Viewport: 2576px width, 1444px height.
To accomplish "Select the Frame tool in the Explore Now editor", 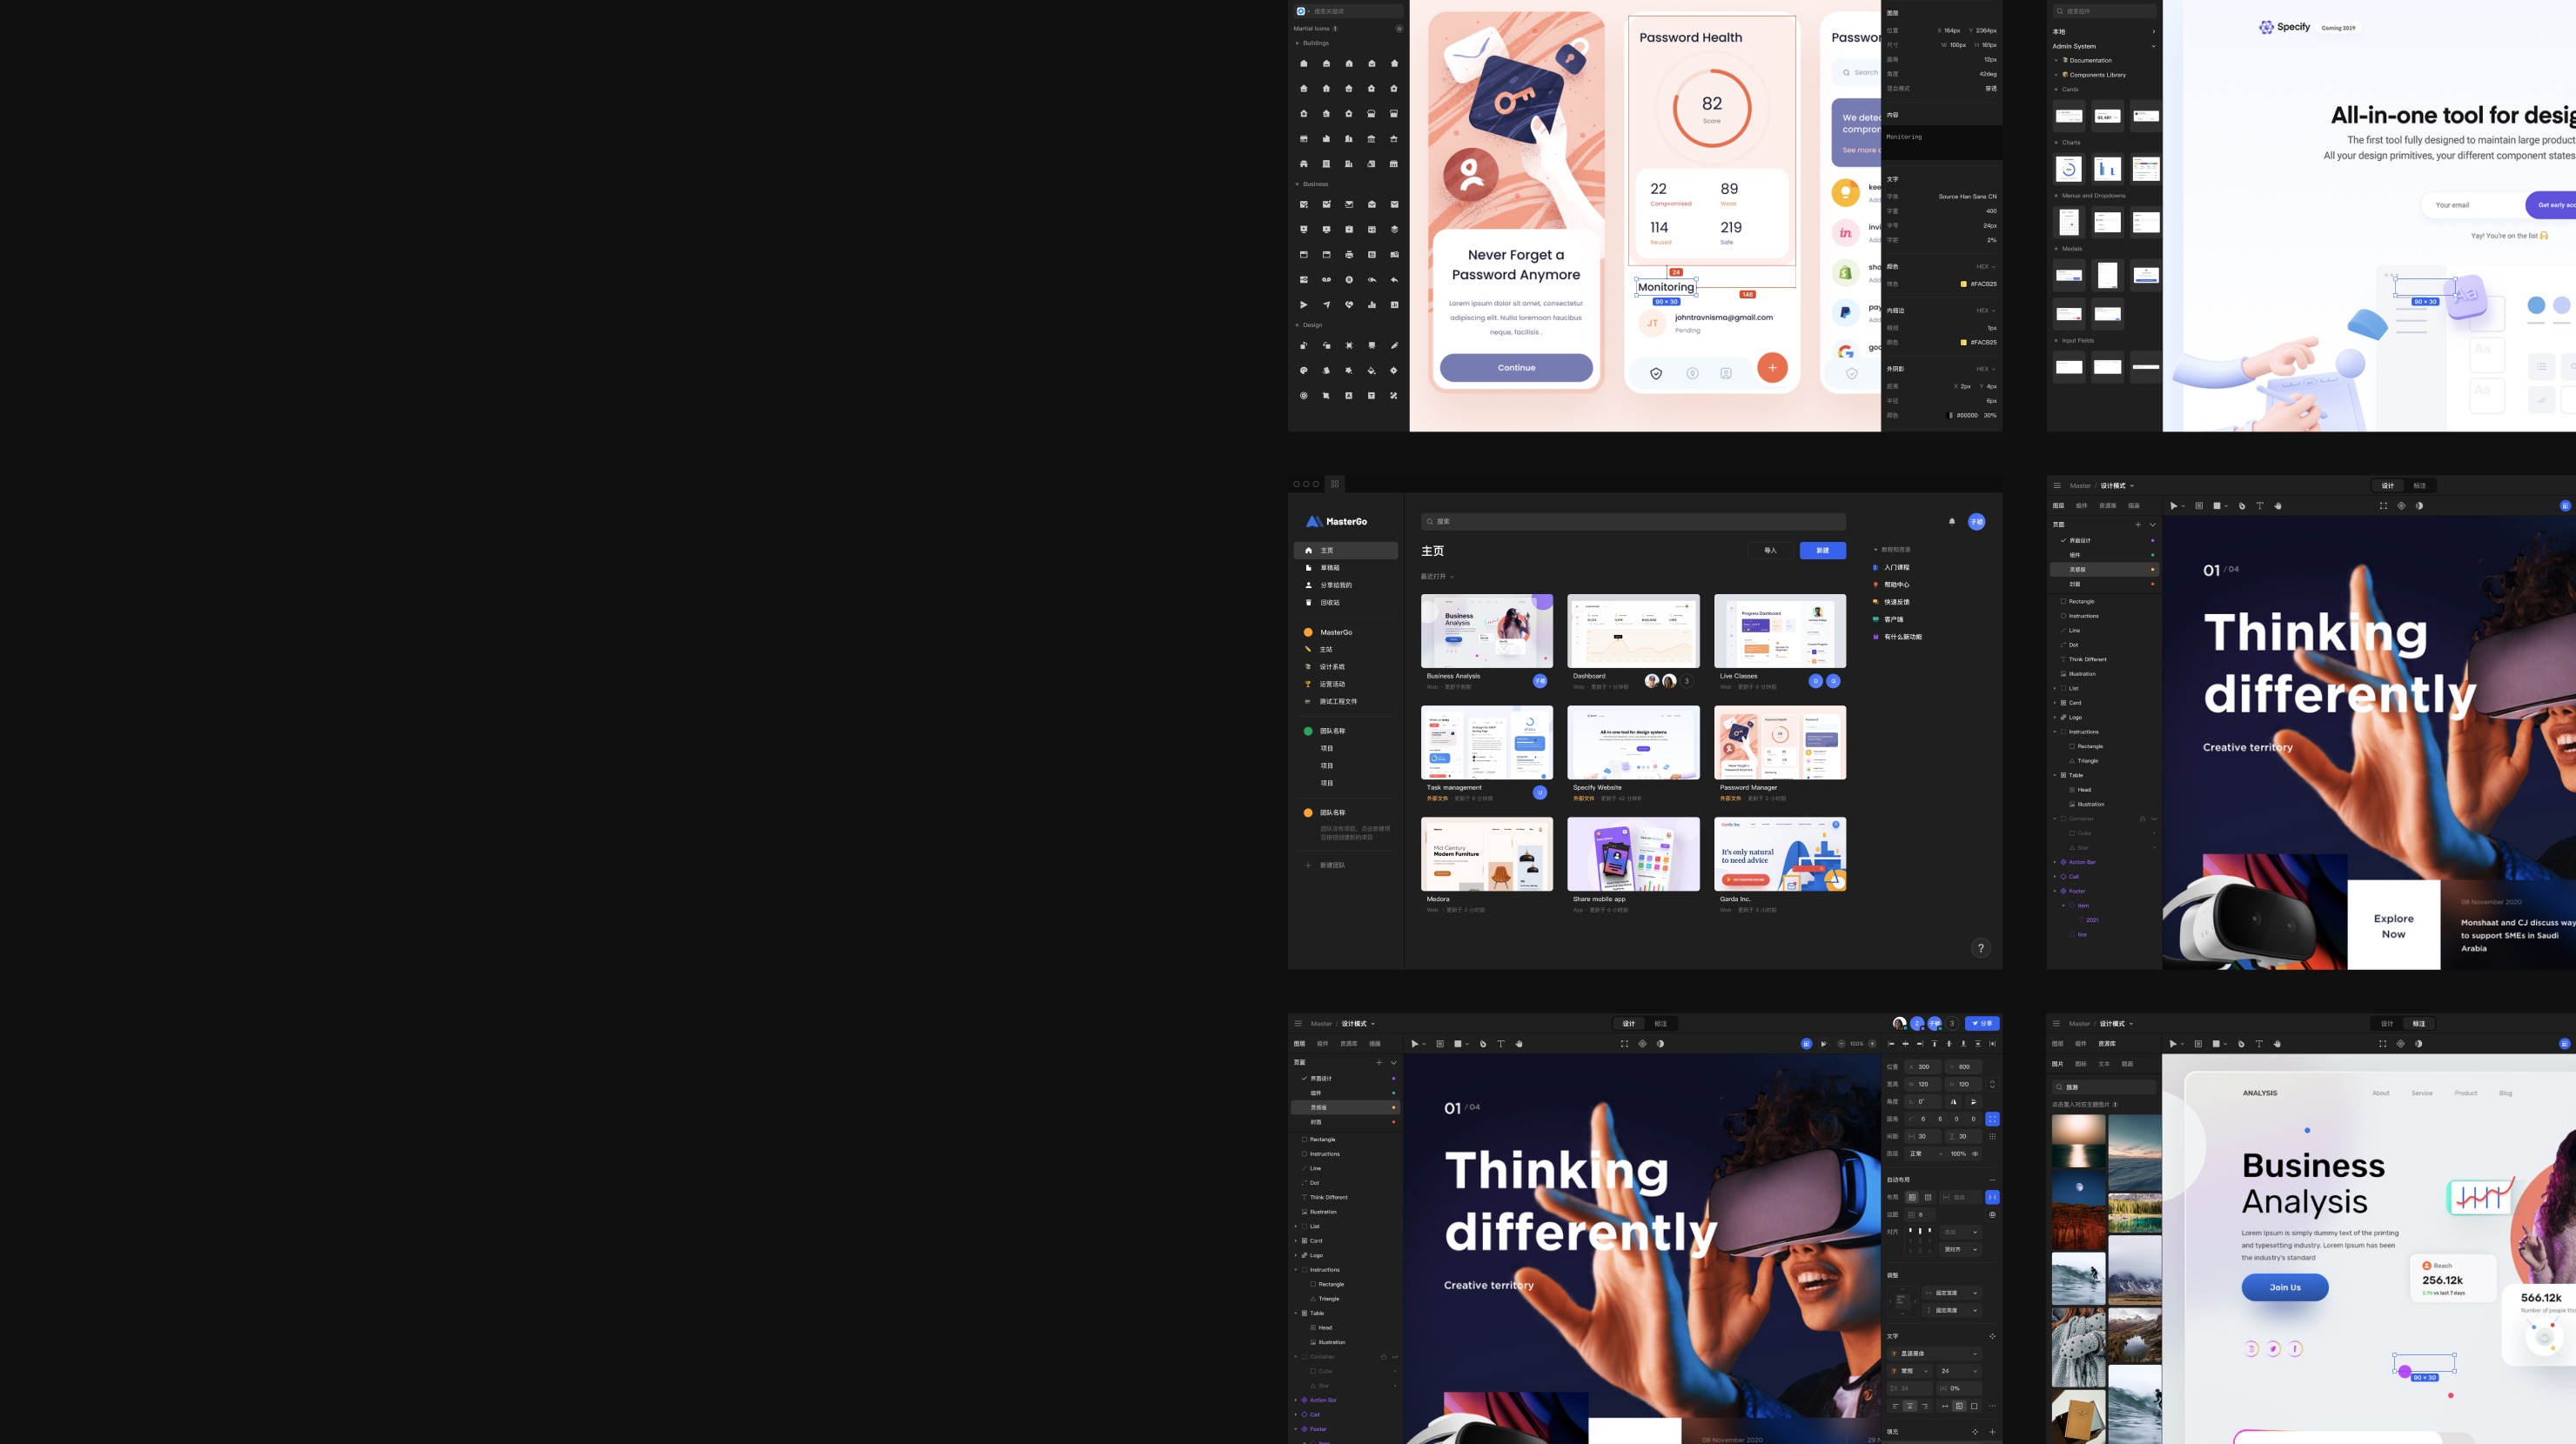I will pos(2198,505).
